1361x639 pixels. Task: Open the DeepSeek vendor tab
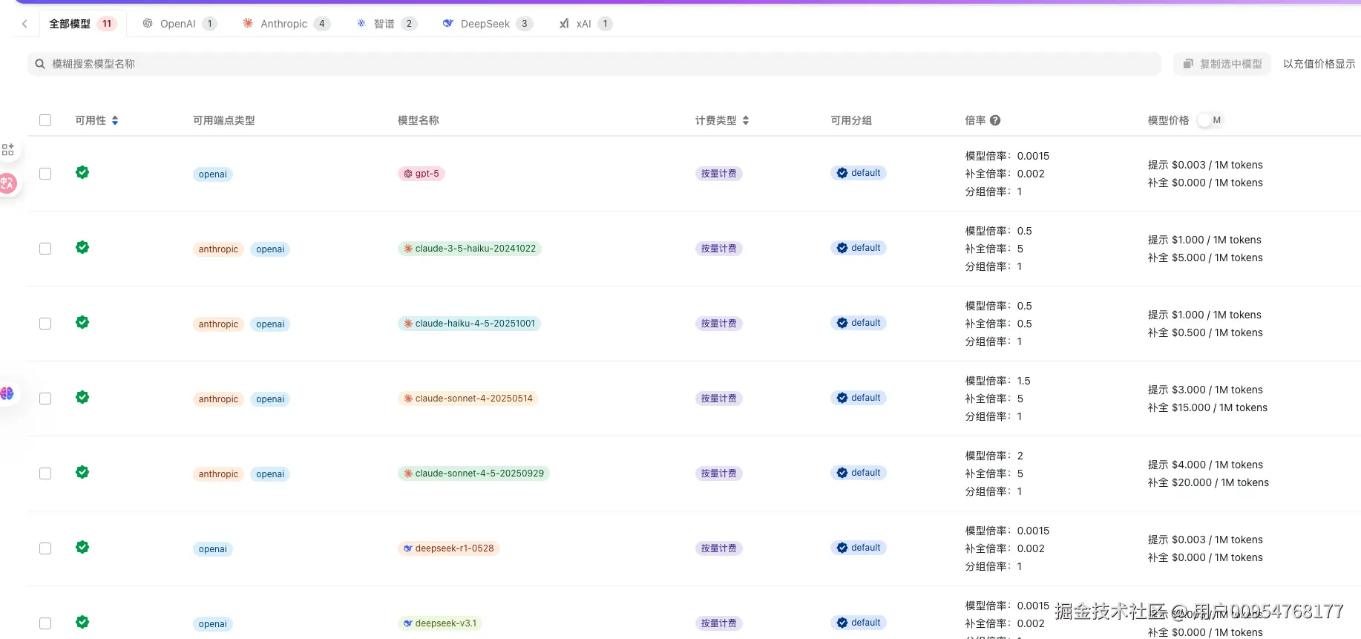click(x=487, y=24)
